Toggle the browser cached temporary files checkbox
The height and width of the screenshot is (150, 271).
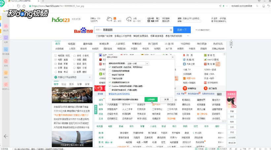coord(110,82)
